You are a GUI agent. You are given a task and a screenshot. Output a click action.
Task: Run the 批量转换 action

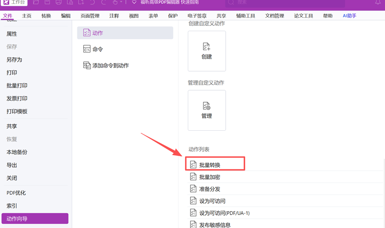210,165
